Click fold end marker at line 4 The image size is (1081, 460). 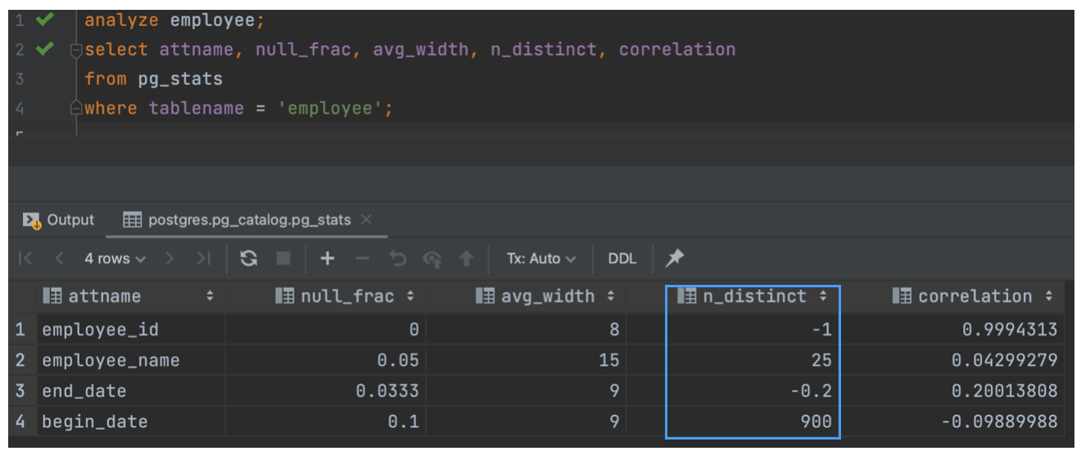(x=75, y=108)
